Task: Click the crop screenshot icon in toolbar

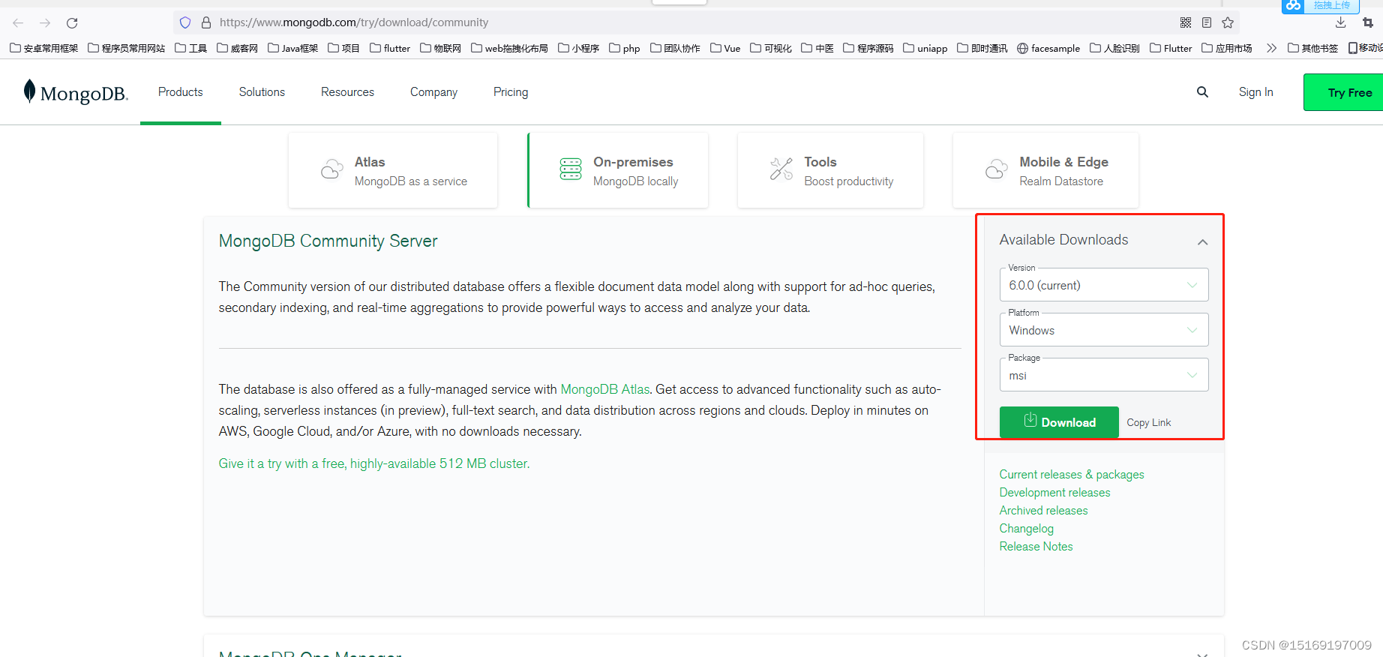Action: pyautogui.click(x=1368, y=22)
